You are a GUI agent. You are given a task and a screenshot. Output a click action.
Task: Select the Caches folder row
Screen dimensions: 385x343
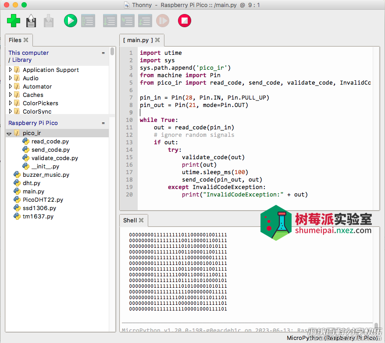pos(57,95)
